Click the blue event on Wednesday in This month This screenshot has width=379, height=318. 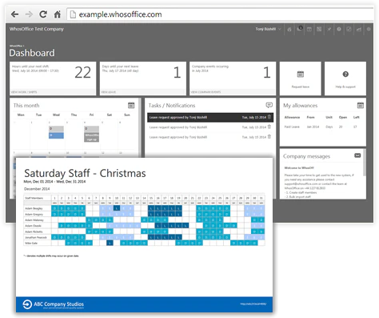pos(56,135)
